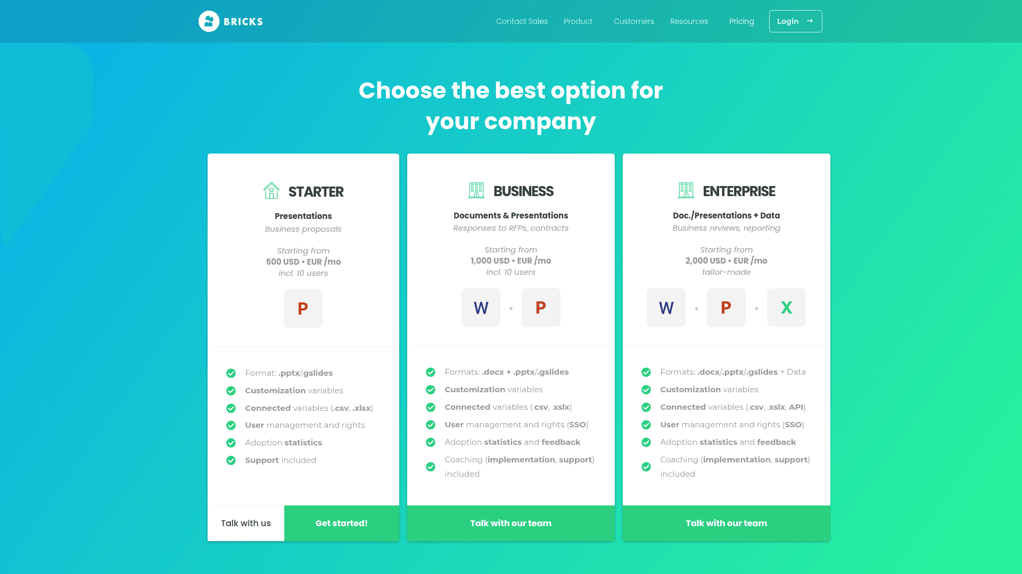The image size is (1022, 574).
Task: Click the P PowerPoint icon in Starter plan
Action: point(303,307)
